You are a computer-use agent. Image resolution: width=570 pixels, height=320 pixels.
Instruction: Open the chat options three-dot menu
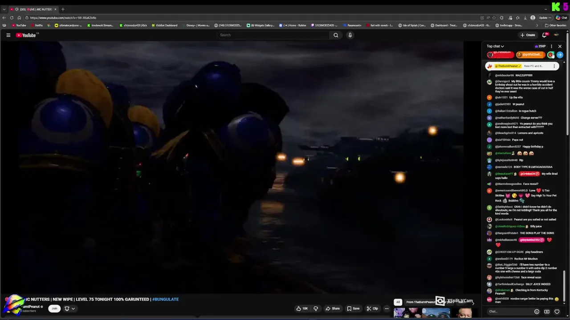(551, 46)
